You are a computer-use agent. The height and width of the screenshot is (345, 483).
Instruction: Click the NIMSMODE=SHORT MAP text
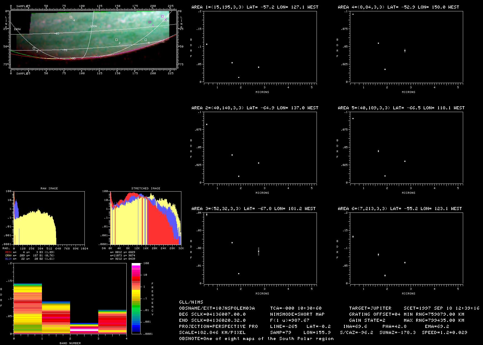(297, 314)
